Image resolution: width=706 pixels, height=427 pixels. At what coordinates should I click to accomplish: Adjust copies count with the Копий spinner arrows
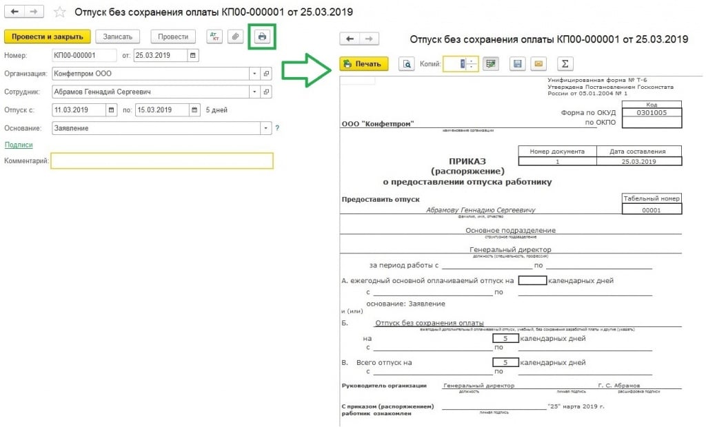click(472, 64)
